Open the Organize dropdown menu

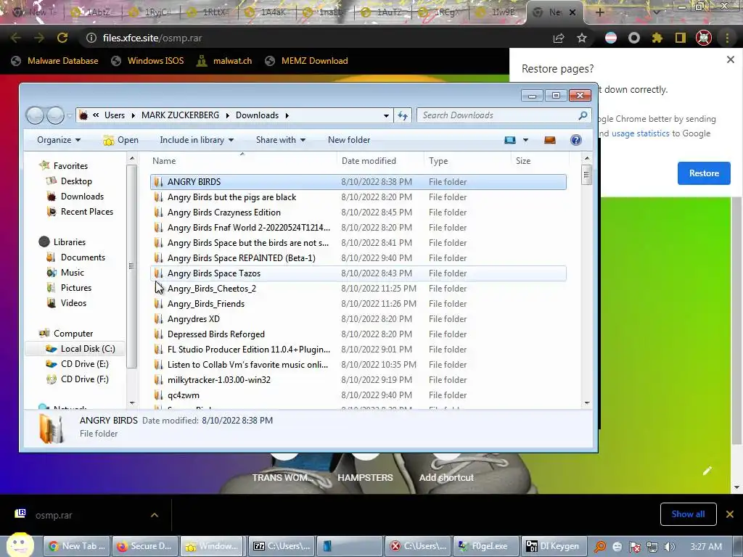pyautogui.click(x=59, y=140)
